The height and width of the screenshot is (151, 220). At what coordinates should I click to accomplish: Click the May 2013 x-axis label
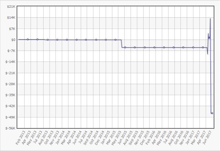tap(32, 138)
